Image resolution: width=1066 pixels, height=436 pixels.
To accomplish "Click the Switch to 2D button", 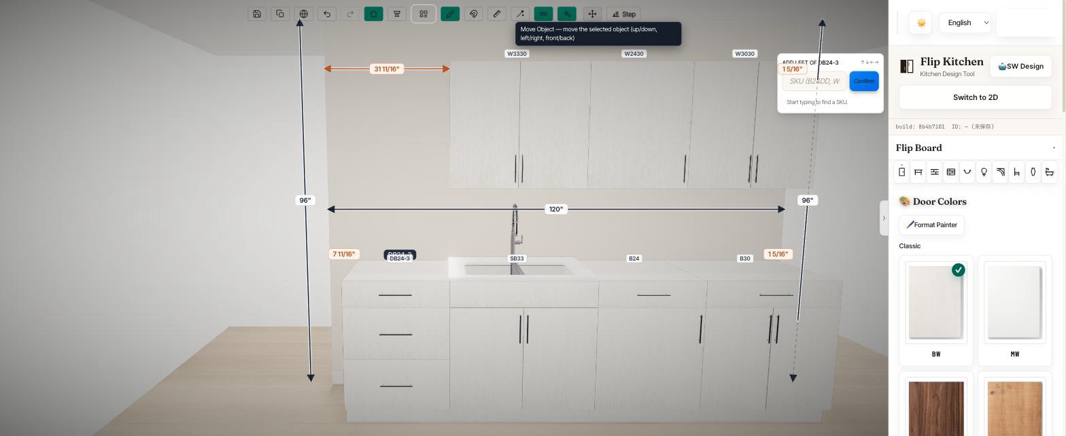I will [975, 97].
